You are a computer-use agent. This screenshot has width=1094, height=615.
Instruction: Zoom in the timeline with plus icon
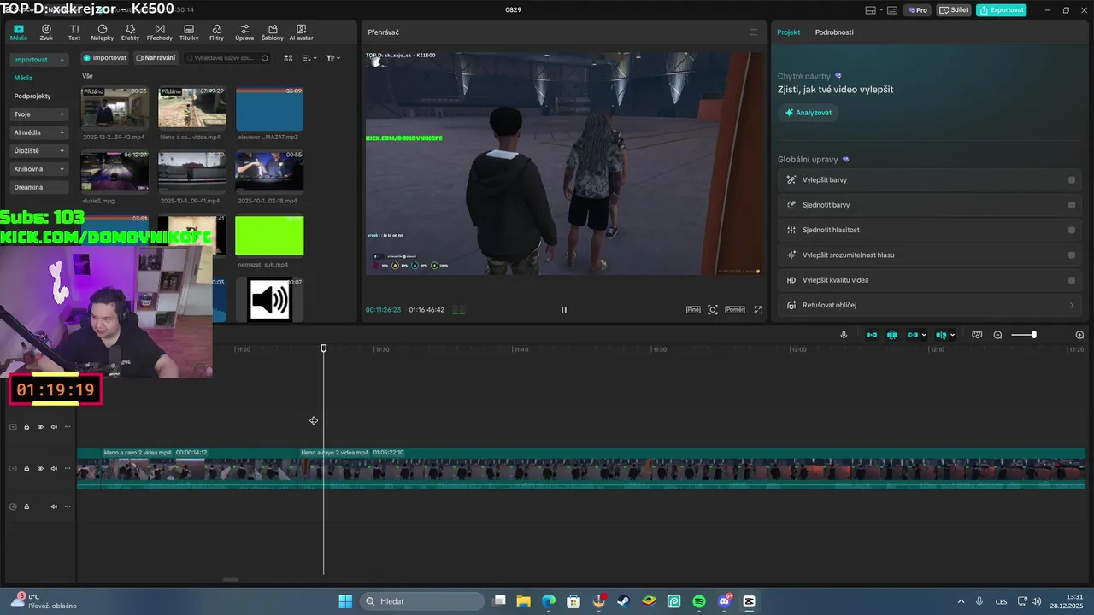[1079, 335]
